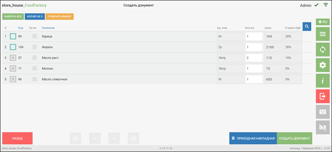Click the green refresh sync icon
Image resolution: width=332 pixels, height=152 pixels.
[x=323, y=50]
